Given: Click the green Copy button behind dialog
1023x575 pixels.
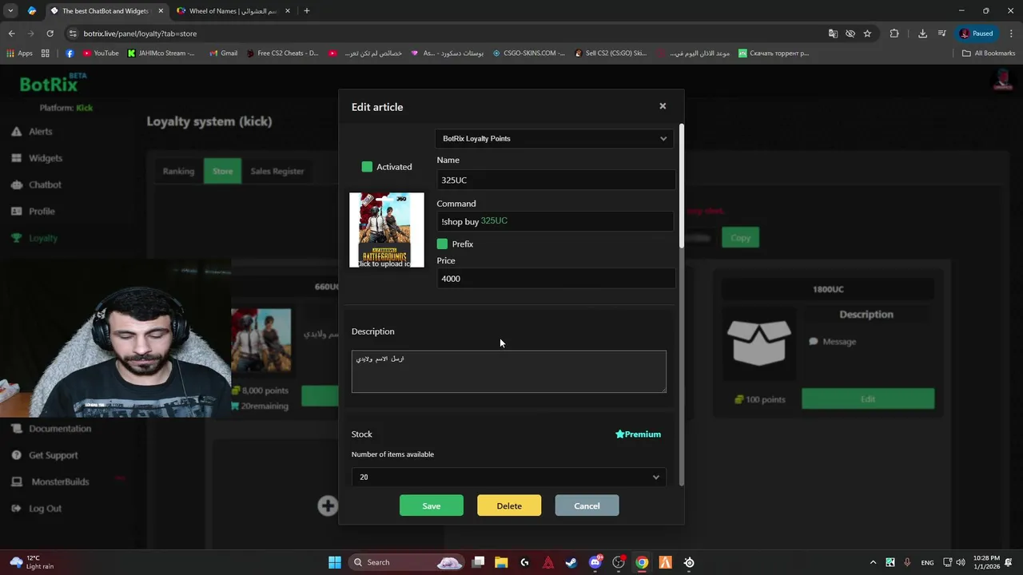Looking at the screenshot, I should pyautogui.click(x=740, y=237).
